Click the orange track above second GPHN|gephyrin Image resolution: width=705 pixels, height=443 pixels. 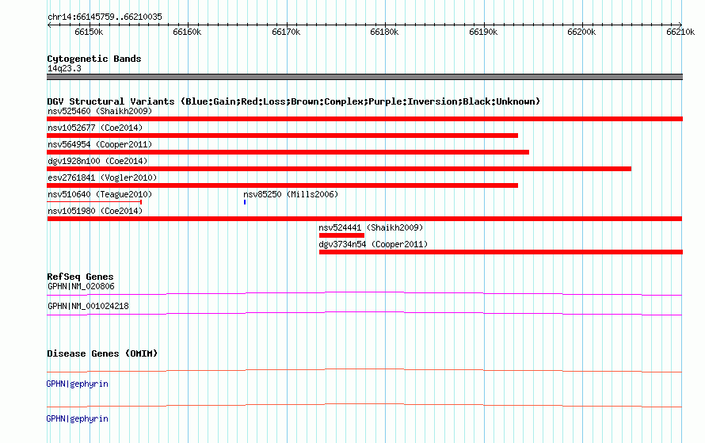coord(364,405)
